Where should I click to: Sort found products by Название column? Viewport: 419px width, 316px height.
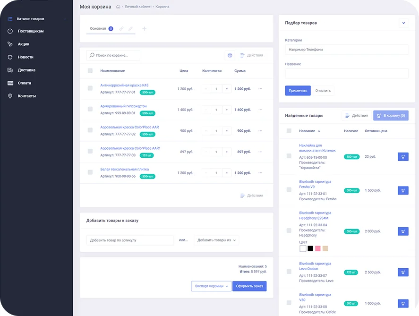tap(309, 131)
